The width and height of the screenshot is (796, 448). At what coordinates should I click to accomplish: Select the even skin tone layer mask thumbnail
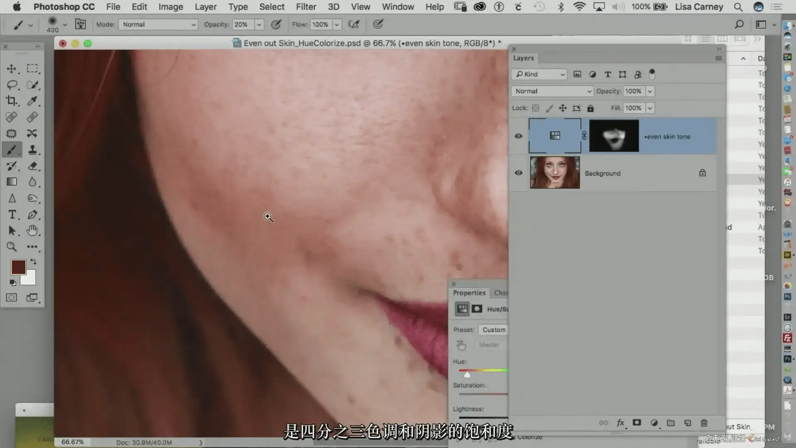pyautogui.click(x=614, y=136)
